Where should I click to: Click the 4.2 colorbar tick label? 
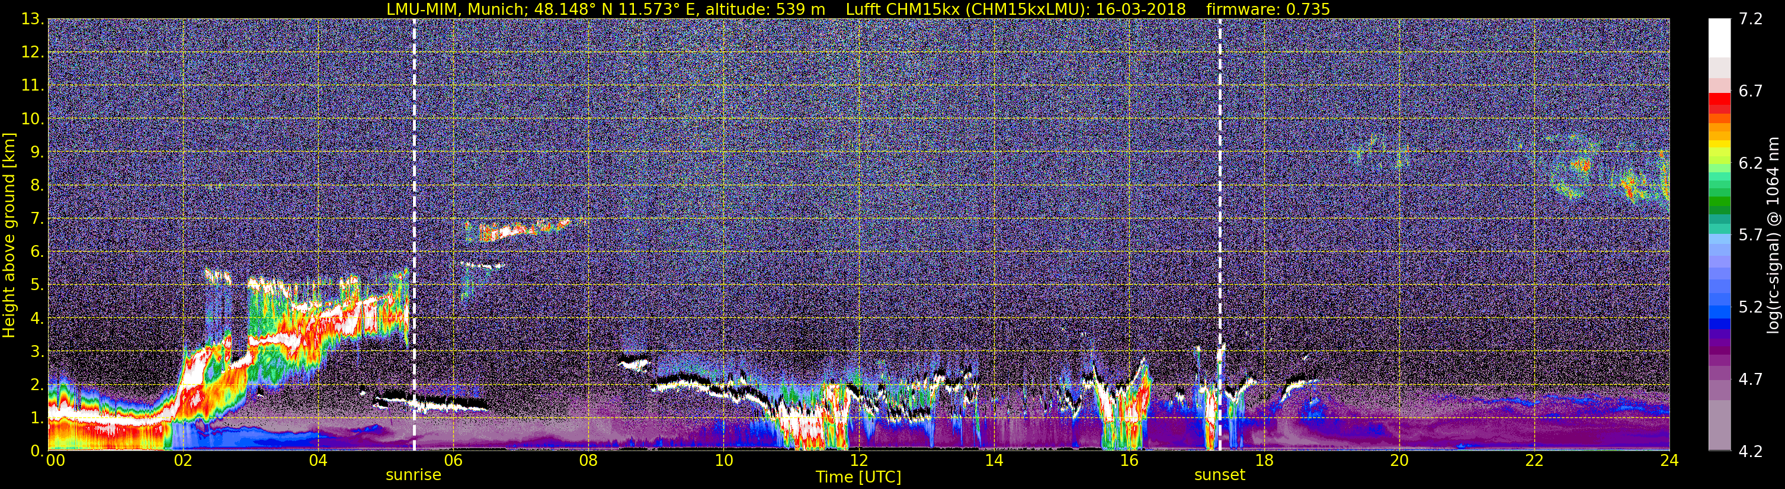coord(1751,452)
